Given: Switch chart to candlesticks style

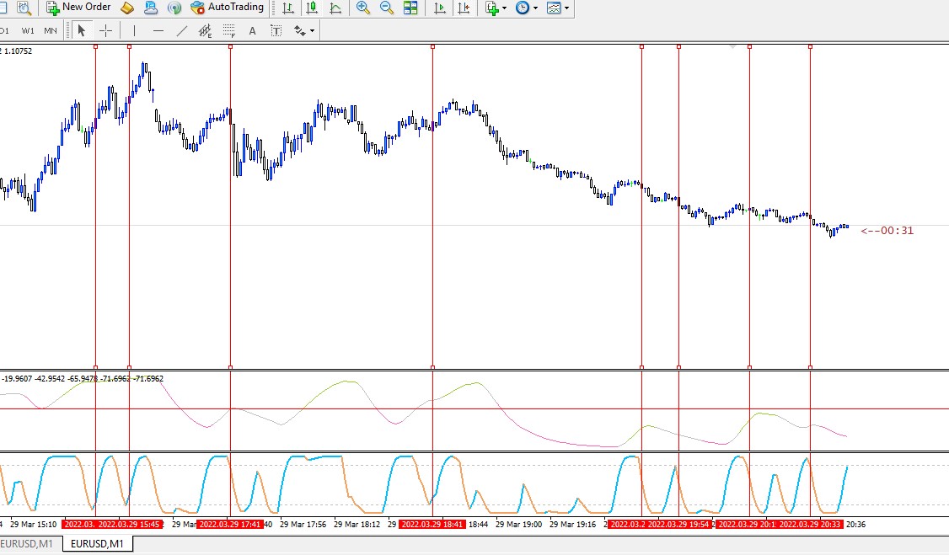Looking at the screenshot, I should pyautogui.click(x=312, y=8).
